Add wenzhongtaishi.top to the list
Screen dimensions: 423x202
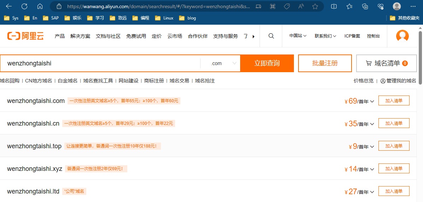(x=394, y=146)
